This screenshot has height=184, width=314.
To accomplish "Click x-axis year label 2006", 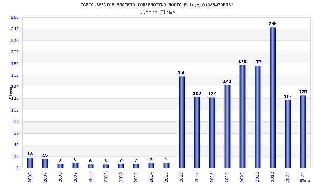I will pos(30,177).
